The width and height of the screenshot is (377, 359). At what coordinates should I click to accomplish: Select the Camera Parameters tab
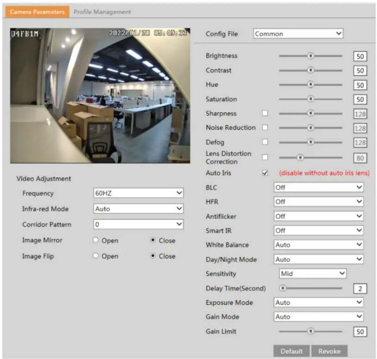pos(37,12)
